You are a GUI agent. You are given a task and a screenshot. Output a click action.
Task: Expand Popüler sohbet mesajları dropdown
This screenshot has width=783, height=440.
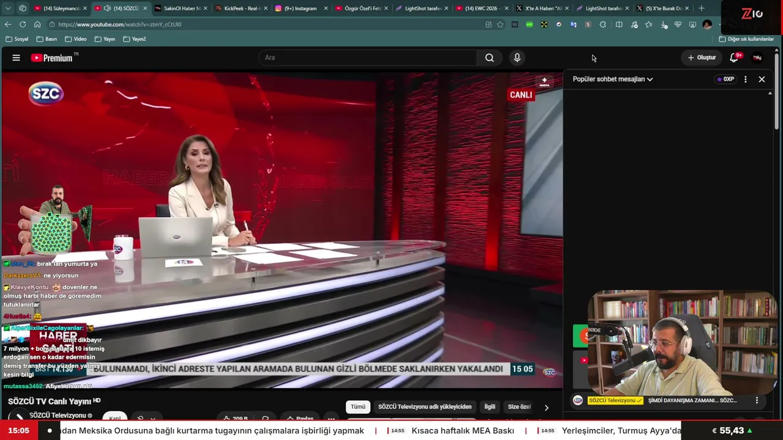pyautogui.click(x=612, y=79)
